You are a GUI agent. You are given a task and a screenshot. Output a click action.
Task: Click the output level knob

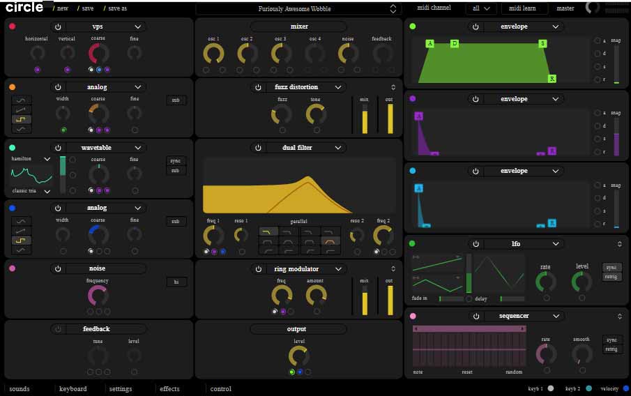pyautogui.click(x=299, y=356)
